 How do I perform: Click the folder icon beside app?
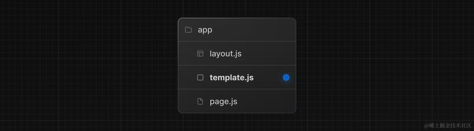188,30
